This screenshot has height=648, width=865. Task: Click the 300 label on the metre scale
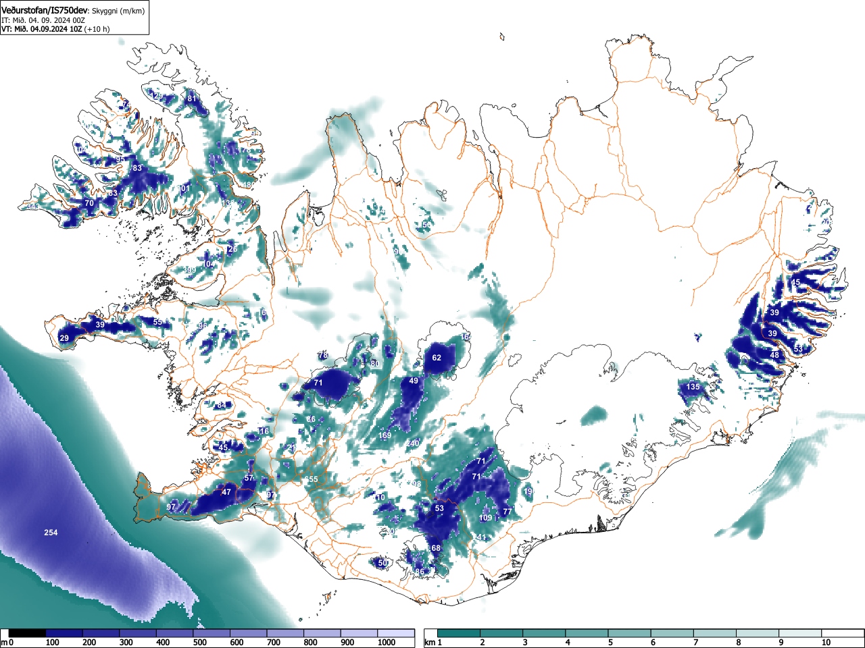[126, 643]
